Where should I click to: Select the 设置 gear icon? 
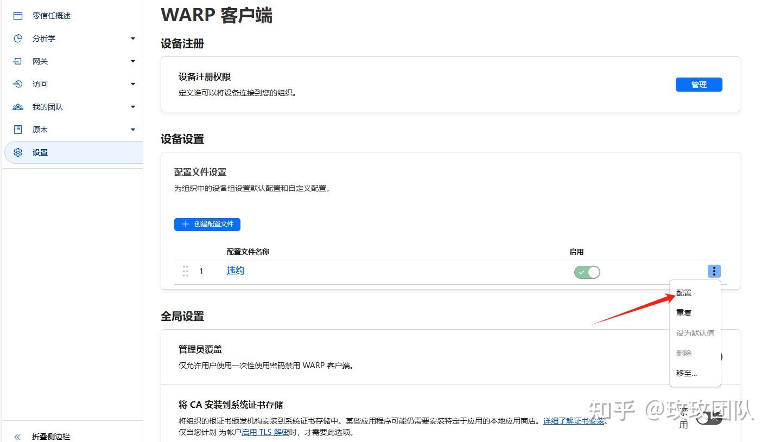17,152
